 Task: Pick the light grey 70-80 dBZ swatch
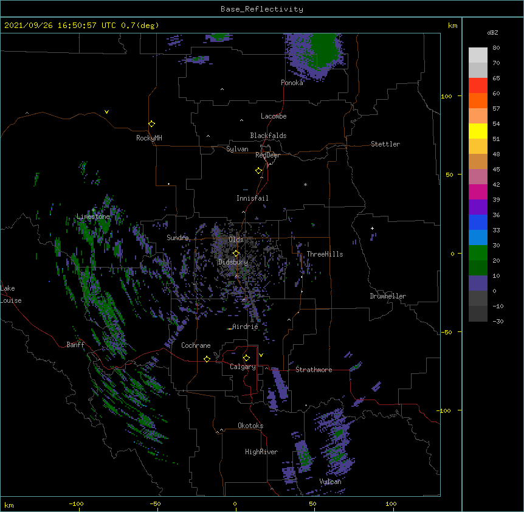pyautogui.click(x=478, y=55)
